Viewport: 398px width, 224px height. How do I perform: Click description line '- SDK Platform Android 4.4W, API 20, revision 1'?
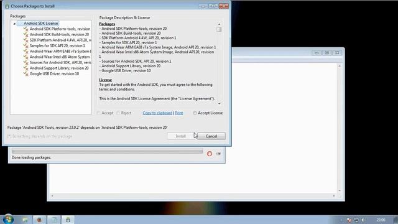pyautogui.click(x=137, y=38)
